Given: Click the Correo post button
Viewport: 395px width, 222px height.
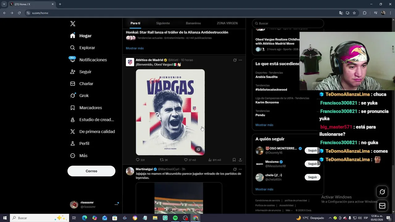Looking at the screenshot, I should pyautogui.click(x=91, y=171).
